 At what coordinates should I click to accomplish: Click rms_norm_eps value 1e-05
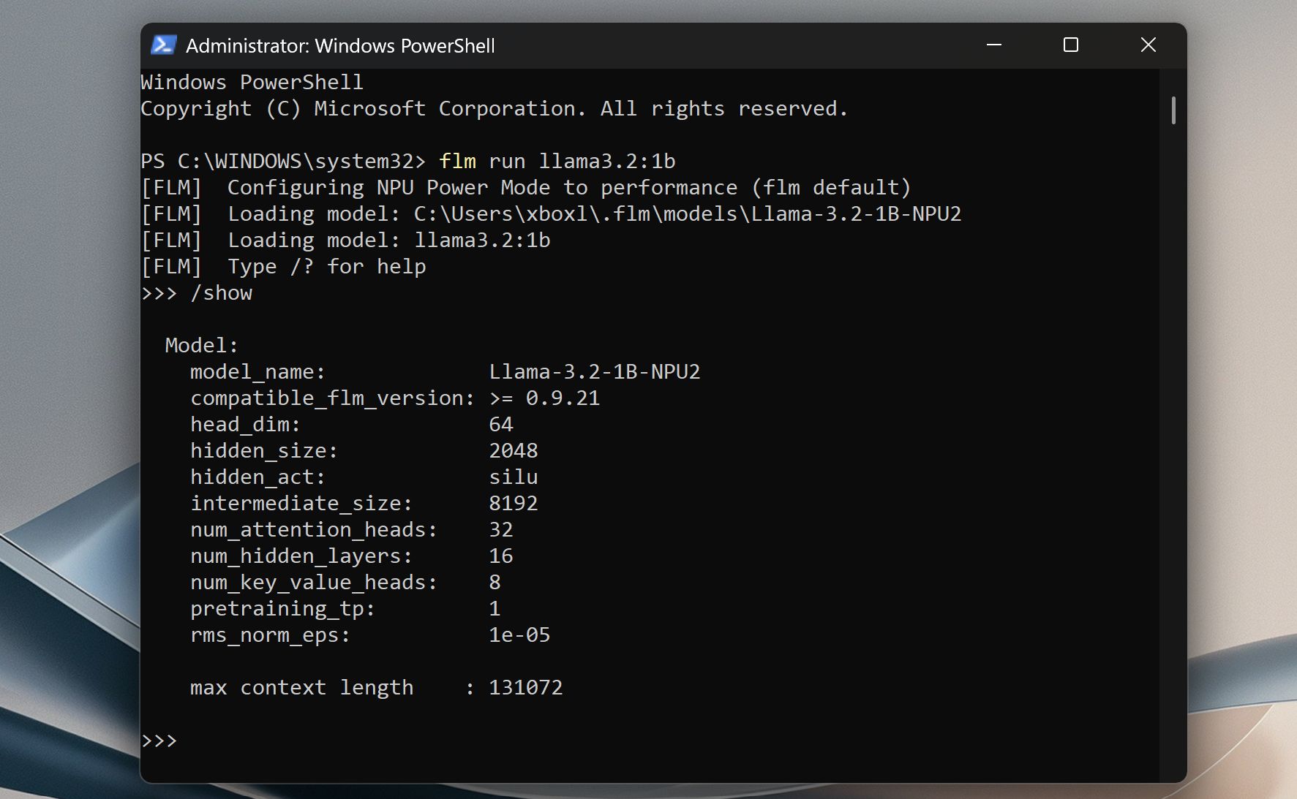(x=519, y=635)
